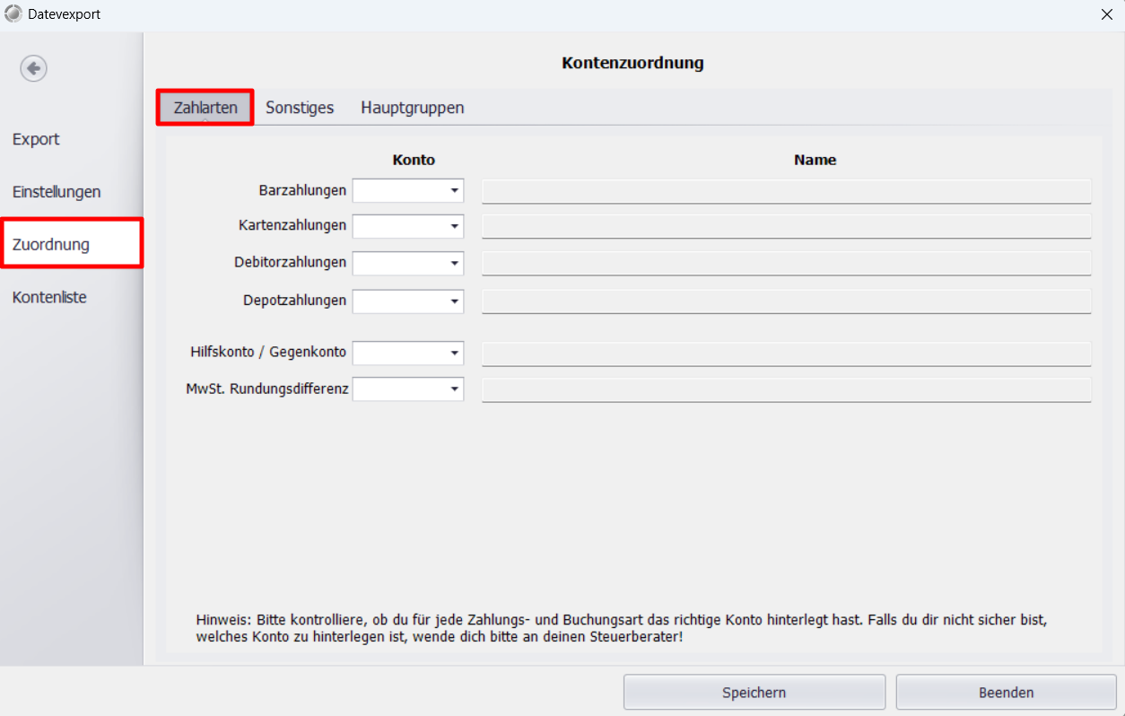Click the Hilfskonto / Gegenkonto Name field

[x=787, y=354]
